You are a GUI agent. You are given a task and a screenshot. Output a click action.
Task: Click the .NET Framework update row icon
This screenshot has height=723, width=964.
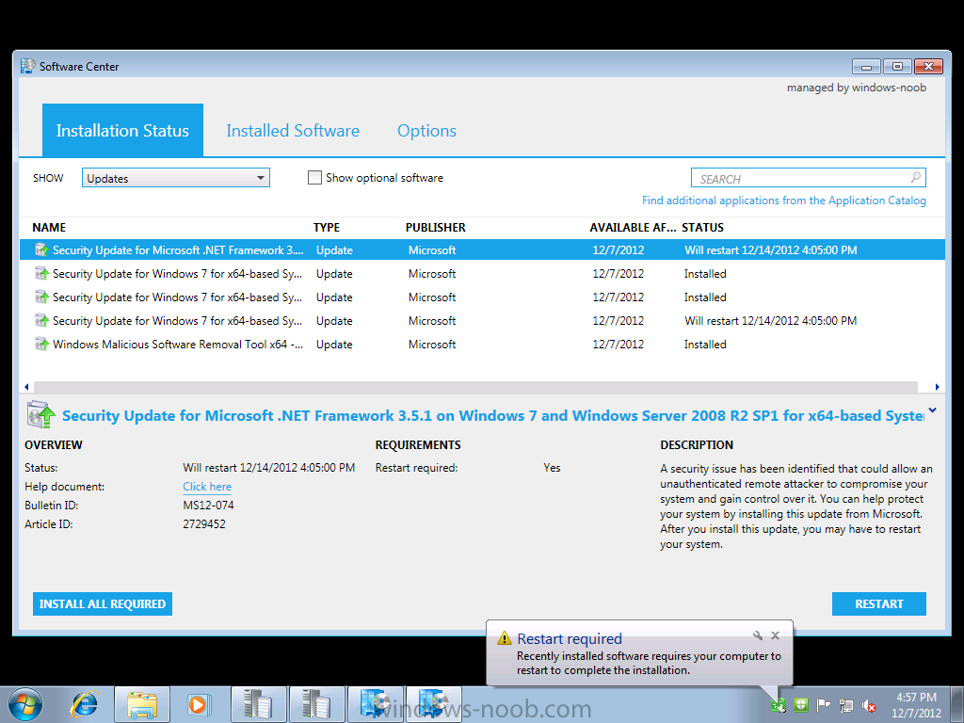coord(41,249)
